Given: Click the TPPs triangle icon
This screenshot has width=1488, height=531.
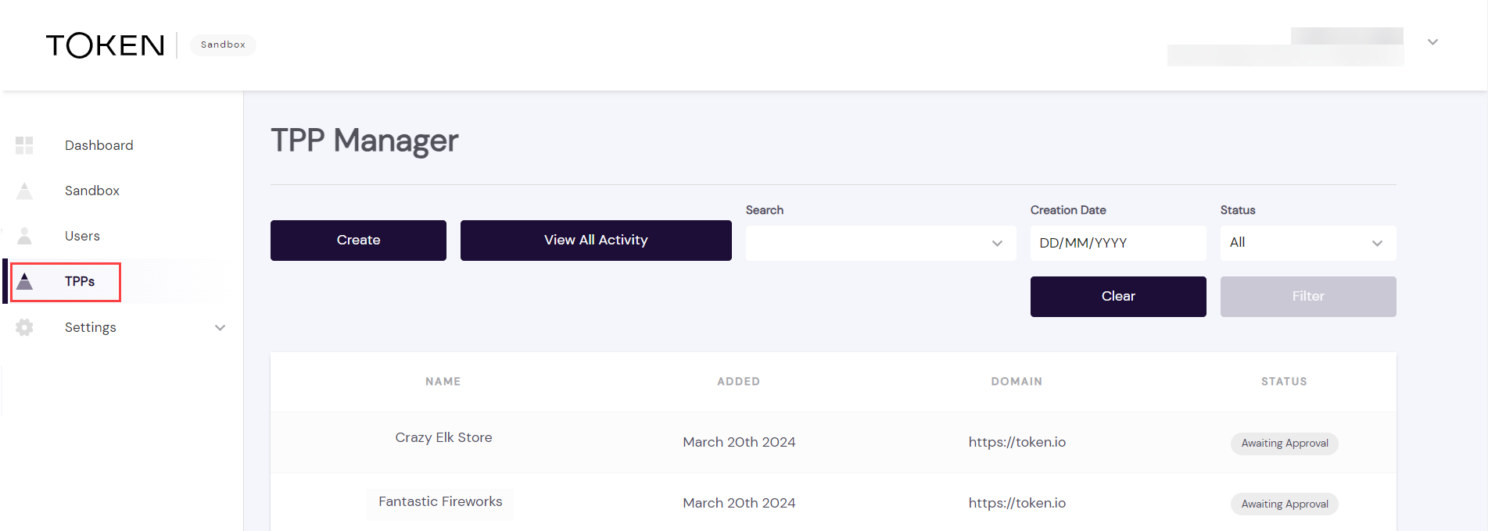Looking at the screenshot, I should 24,281.
